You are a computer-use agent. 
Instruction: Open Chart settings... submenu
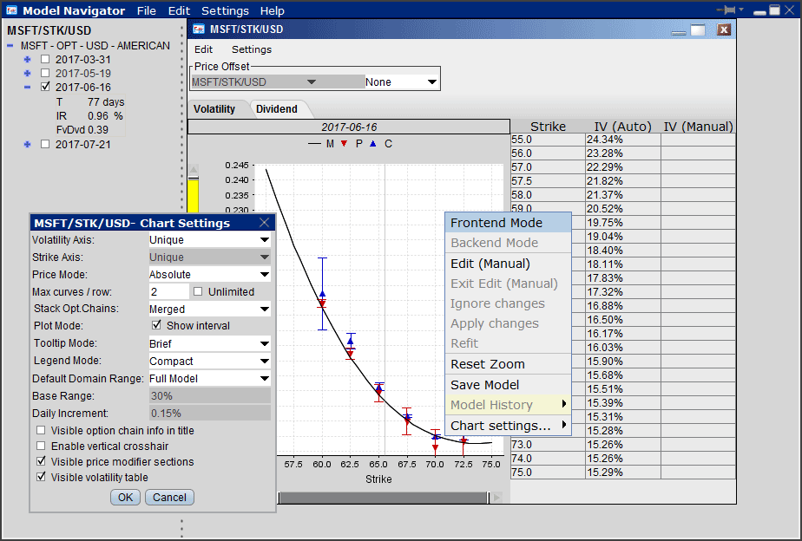tap(508, 426)
